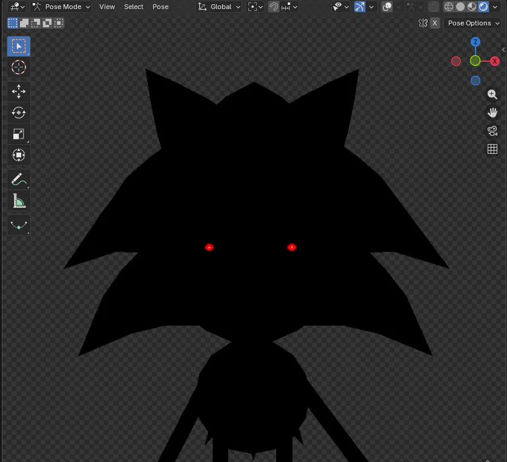
Task: Open the shading options dropdown arrow
Action: 495,7
